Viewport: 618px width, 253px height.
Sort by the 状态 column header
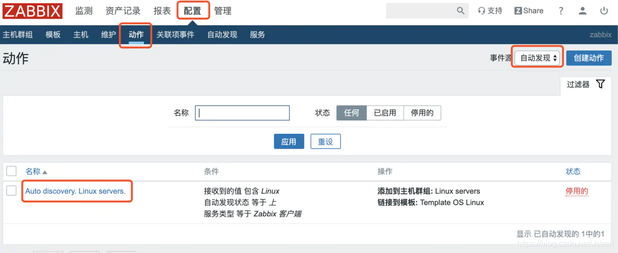pyautogui.click(x=573, y=171)
